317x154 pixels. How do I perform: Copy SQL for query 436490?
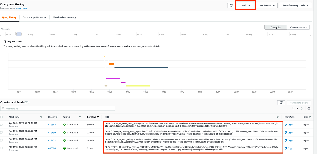coord(288,133)
